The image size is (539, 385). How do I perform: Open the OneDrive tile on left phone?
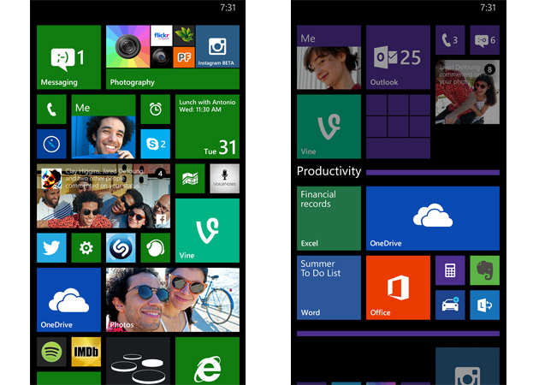(x=68, y=299)
